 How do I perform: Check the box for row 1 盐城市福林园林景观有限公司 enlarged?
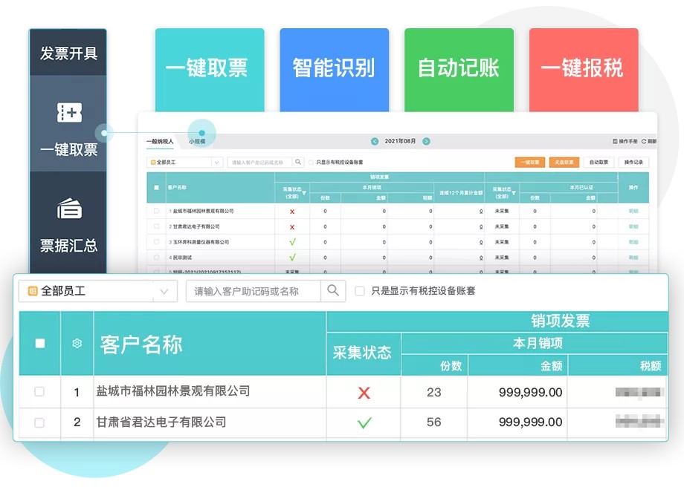pos(39,391)
